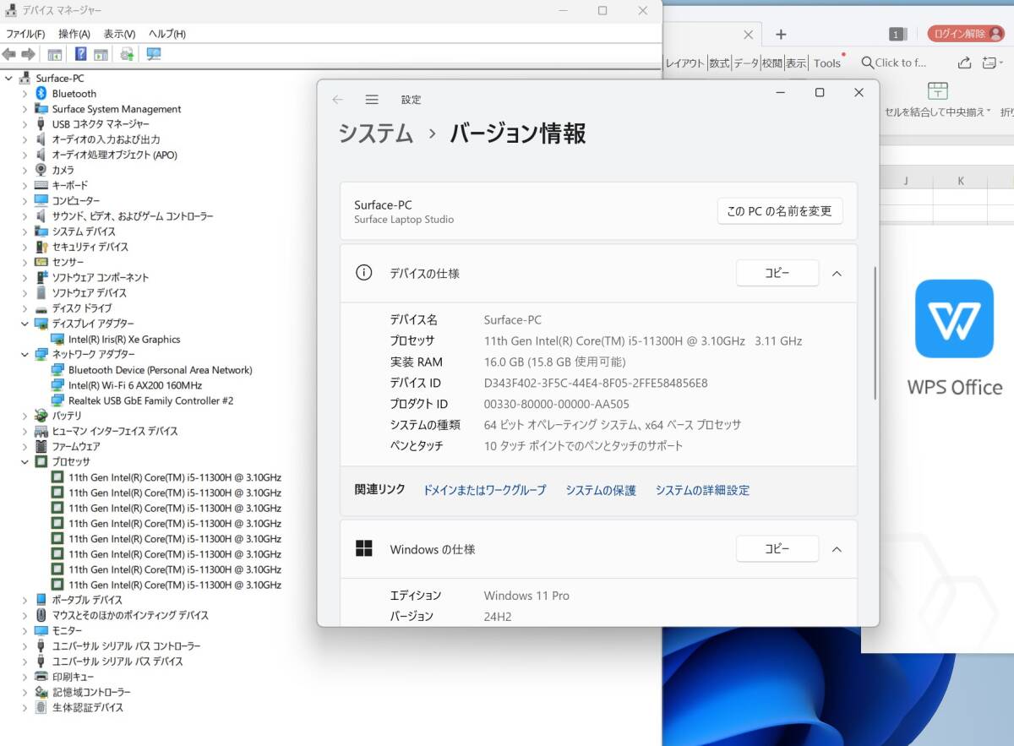Click the この PC の名前を変更 button
The image size is (1014, 746).
coord(780,211)
